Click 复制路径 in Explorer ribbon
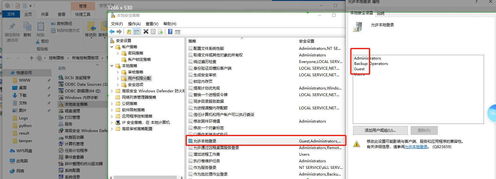496x179 pixels. pyautogui.click(x=62, y=24)
